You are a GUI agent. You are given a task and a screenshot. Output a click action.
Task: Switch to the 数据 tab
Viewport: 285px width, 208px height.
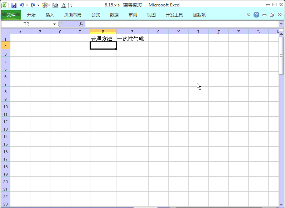tap(114, 15)
